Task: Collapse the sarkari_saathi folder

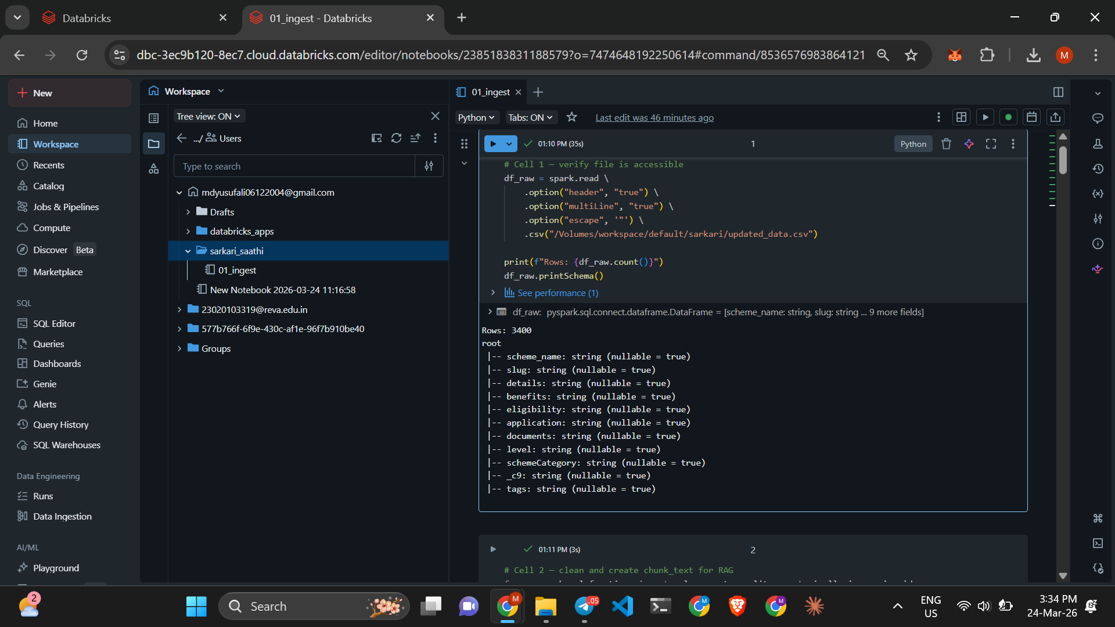Action: point(188,251)
